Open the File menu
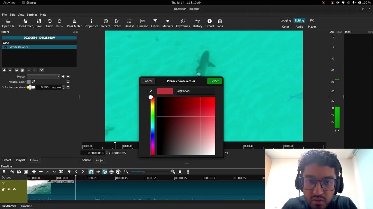The height and width of the screenshot is (209, 373). (x=4, y=15)
